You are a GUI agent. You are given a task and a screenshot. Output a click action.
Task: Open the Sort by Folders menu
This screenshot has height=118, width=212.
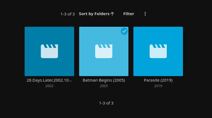(94, 14)
